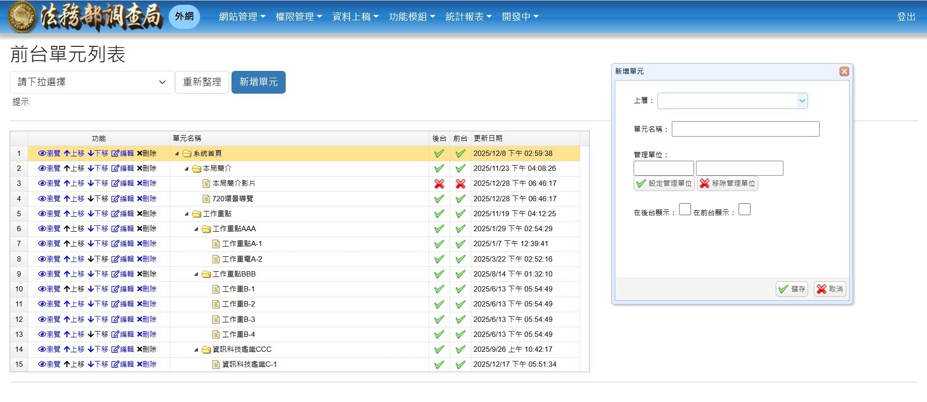Toggle 外網 site switch badge

184,16
